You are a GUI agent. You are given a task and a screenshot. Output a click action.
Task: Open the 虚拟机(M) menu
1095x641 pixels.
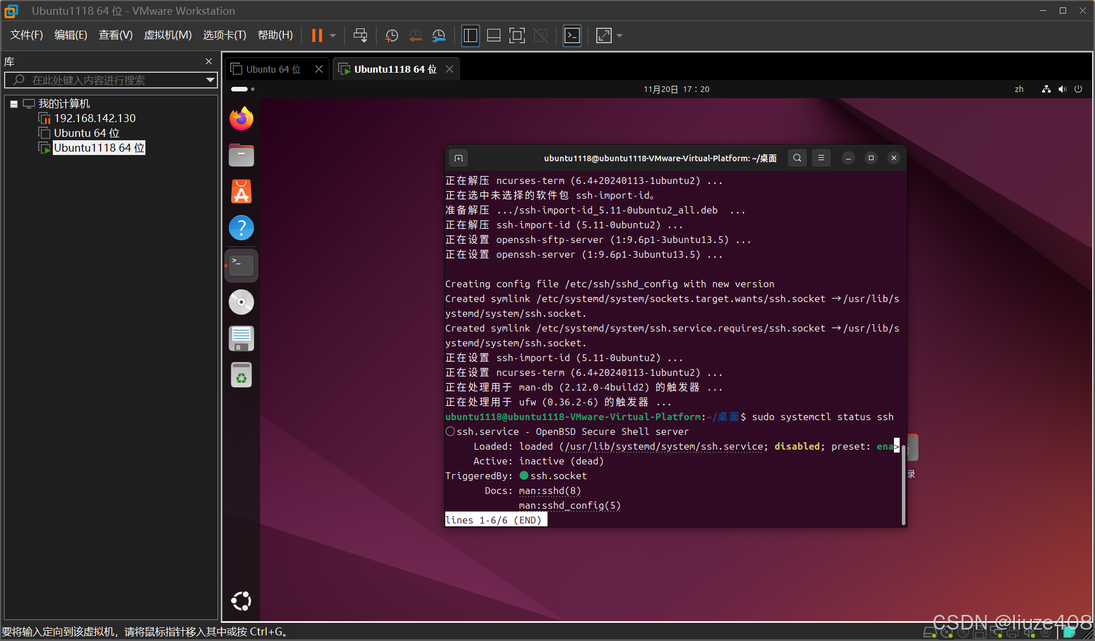tap(168, 35)
